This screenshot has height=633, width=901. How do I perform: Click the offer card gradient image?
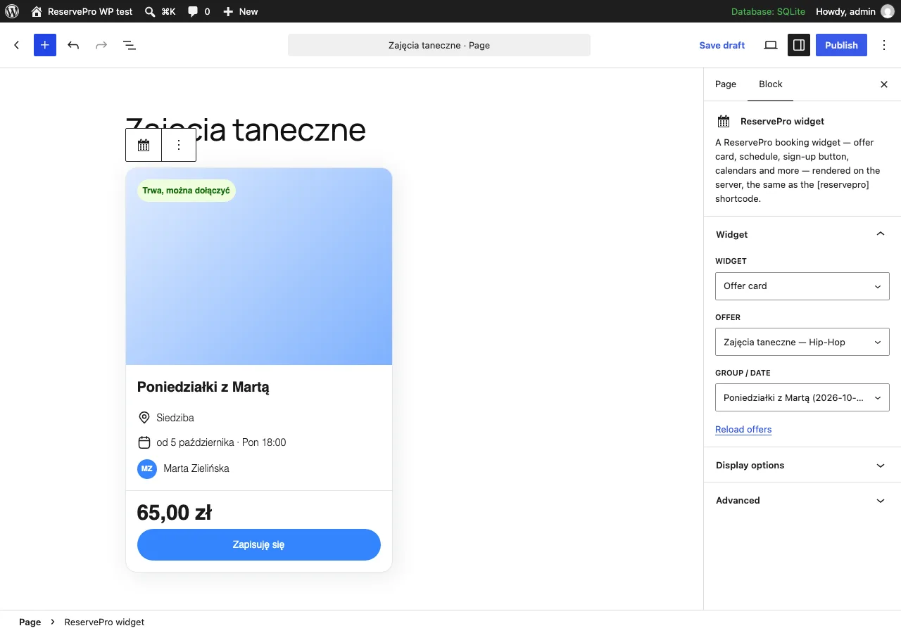pos(259,267)
